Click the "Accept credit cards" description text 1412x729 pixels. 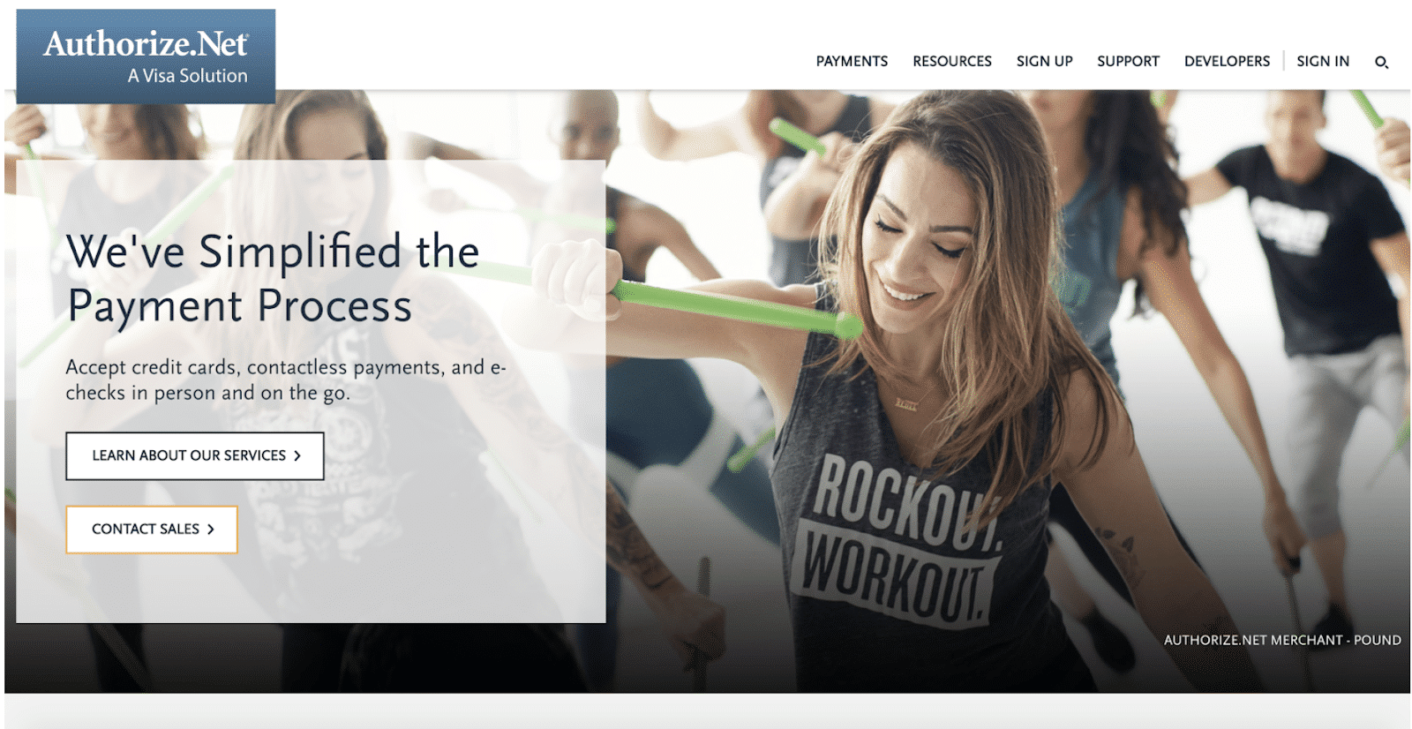[x=286, y=380]
